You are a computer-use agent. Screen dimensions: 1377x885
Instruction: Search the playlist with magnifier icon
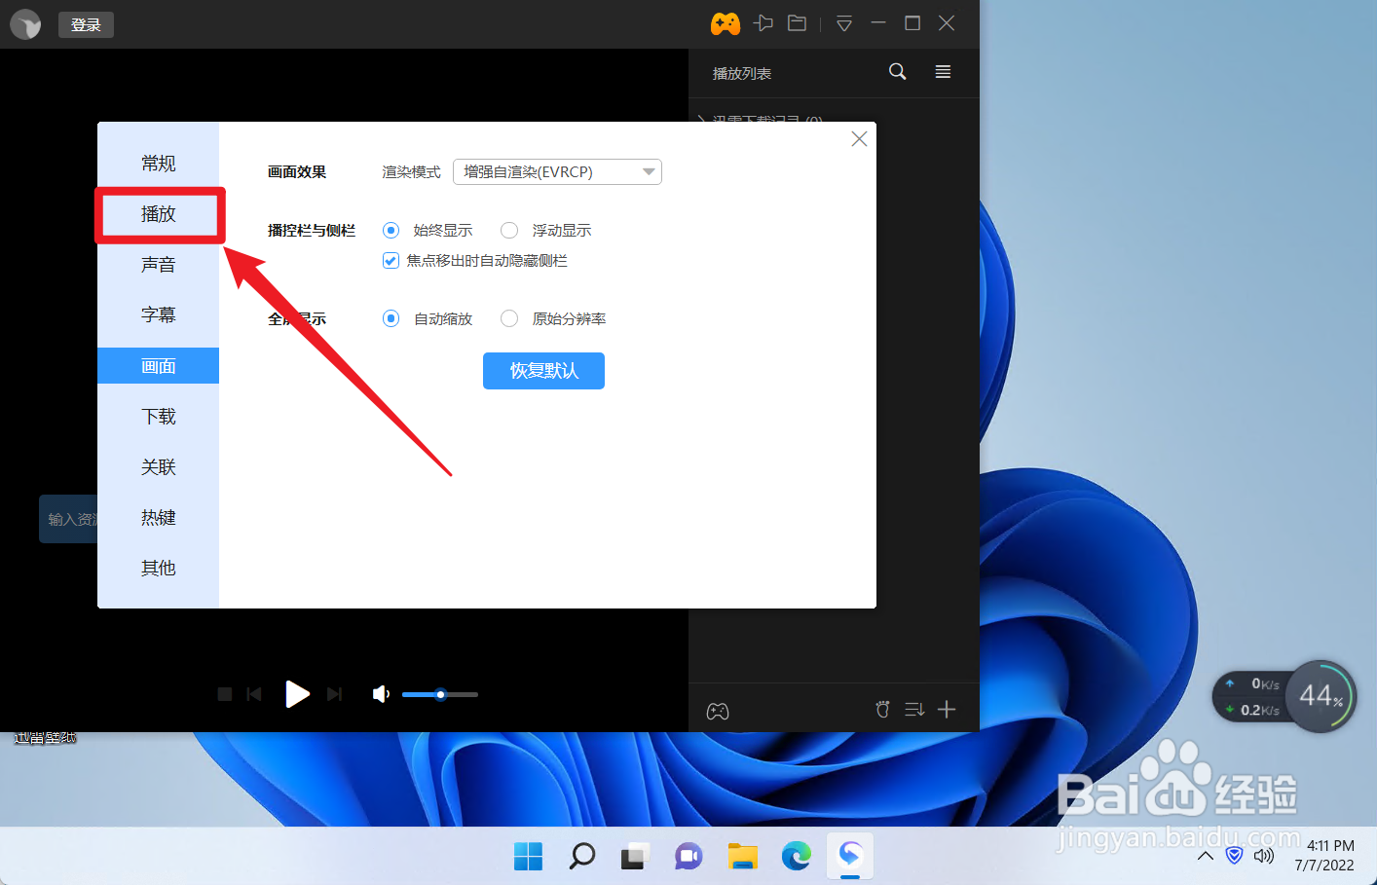897,72
